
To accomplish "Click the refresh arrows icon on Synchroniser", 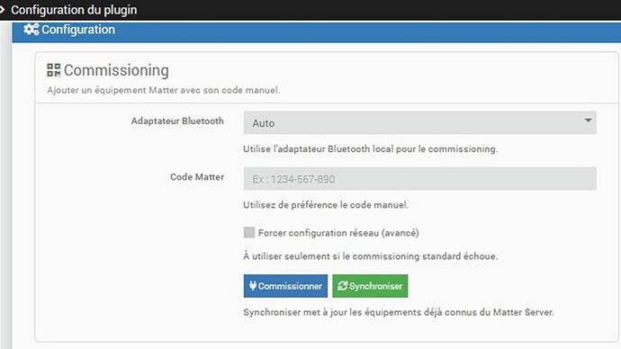I will 342,286.
